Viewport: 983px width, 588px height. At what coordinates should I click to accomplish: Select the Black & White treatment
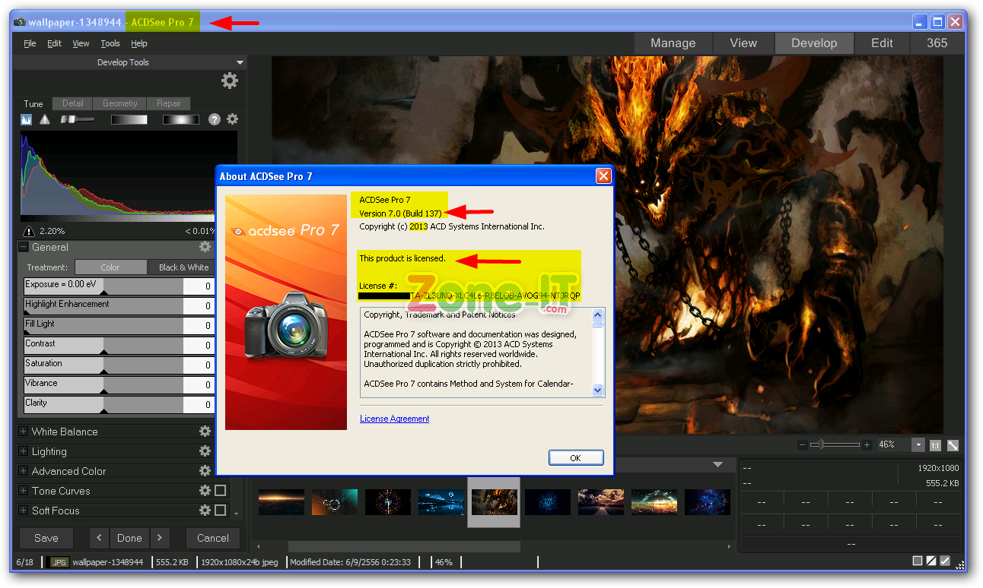pos(183,267)
